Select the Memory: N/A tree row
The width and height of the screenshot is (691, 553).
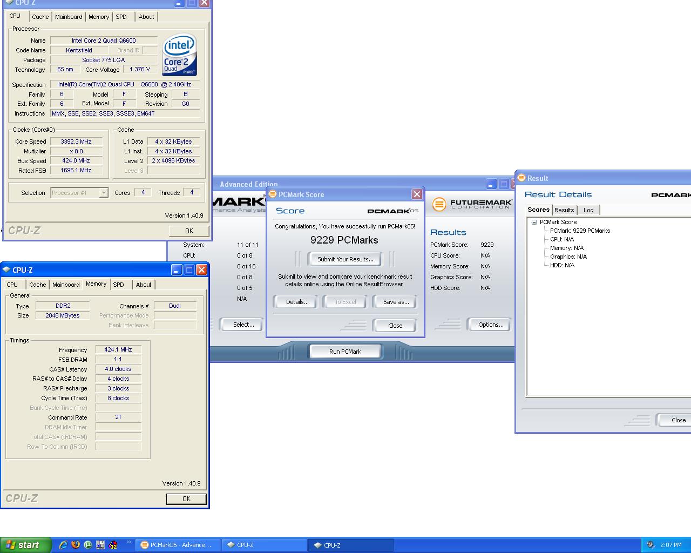tap(567, 248)
